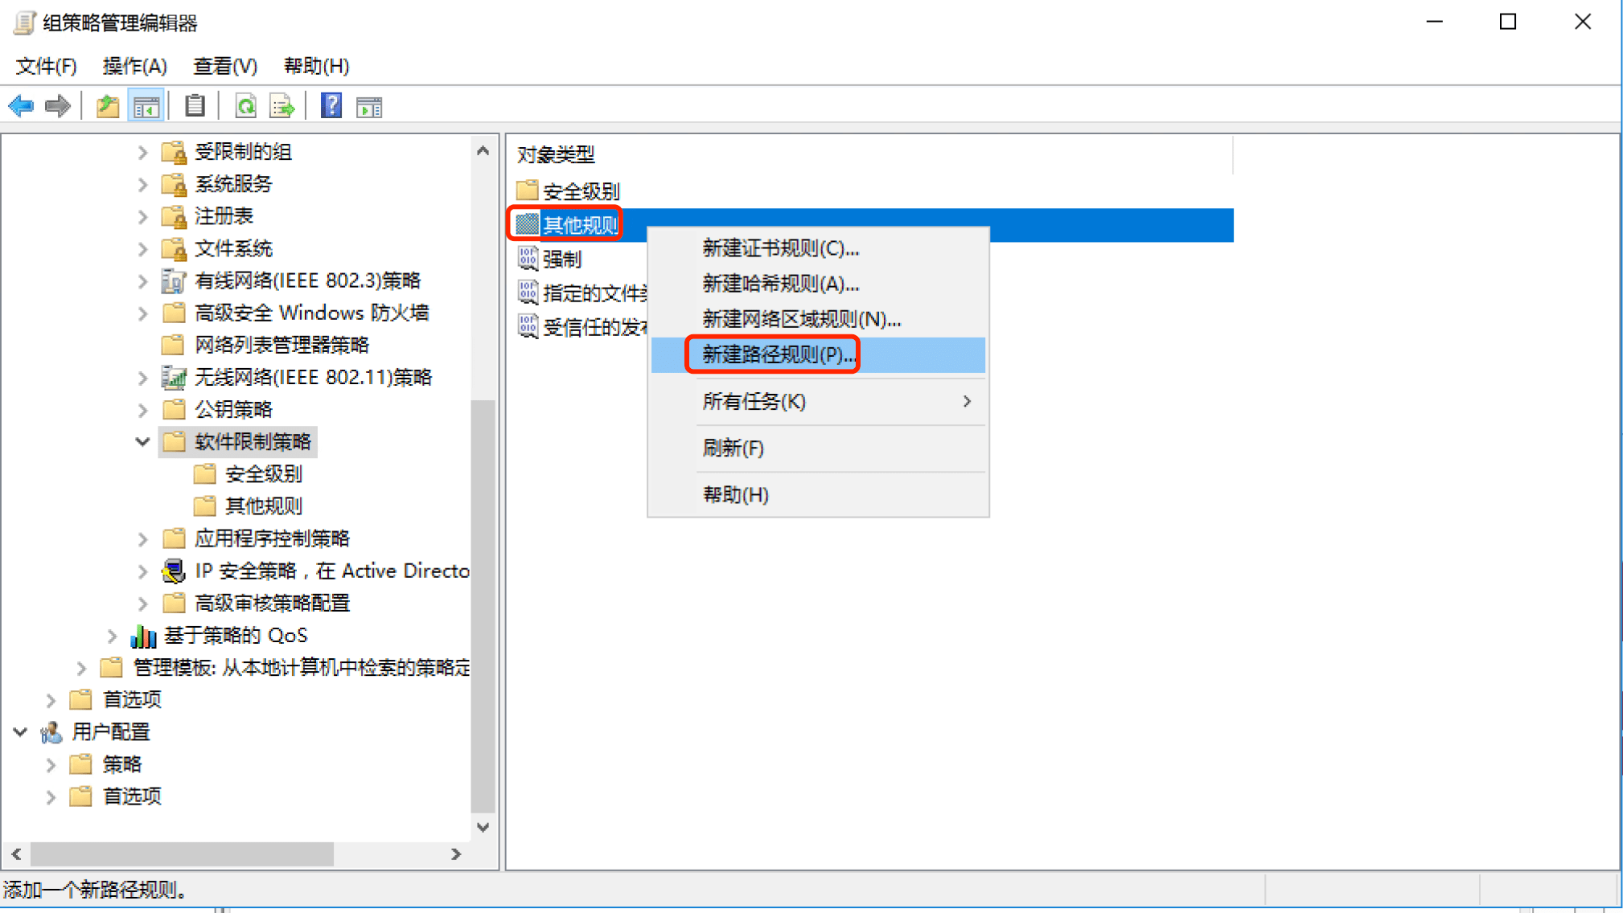Collapse the 用户配置 node
1623x913 pixels.
(x=20, y=732)
